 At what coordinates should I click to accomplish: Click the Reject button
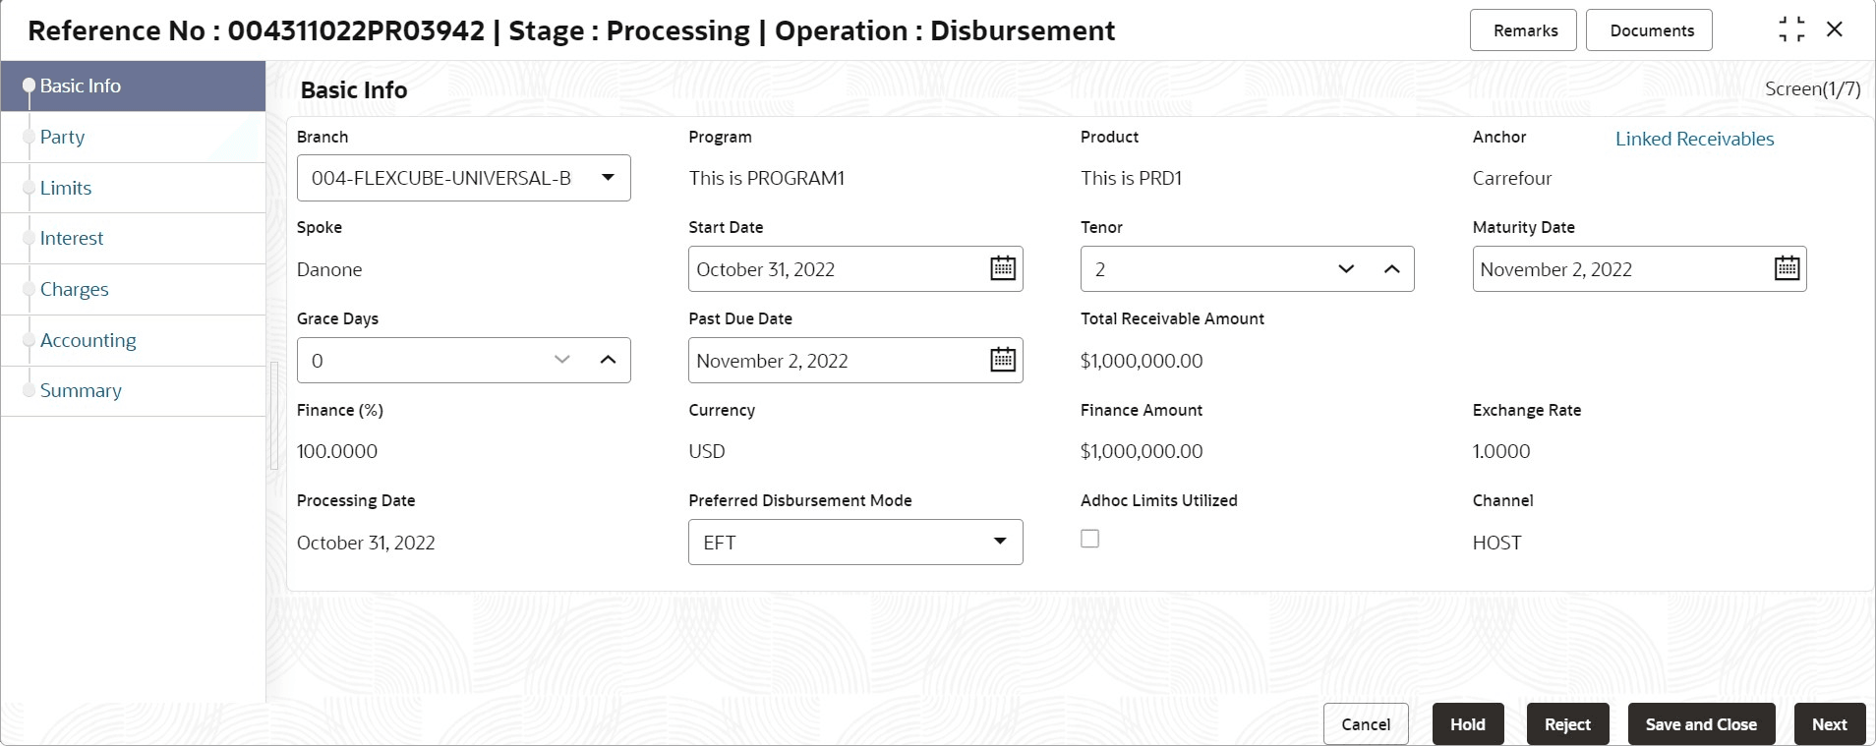click(1567, 724)
